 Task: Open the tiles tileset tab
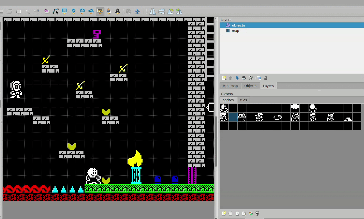tap(243, 100)
